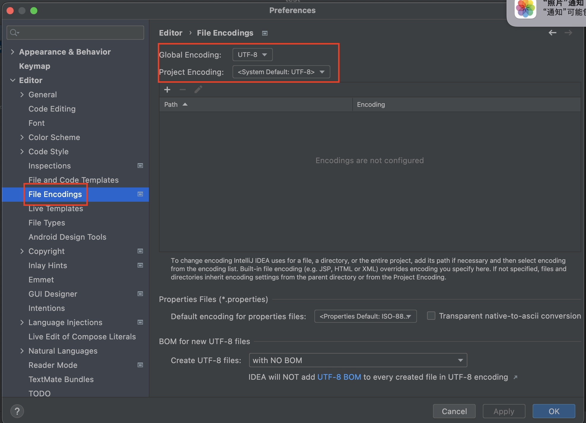Select Live Templates in the sidebar
This screenshot has width=586, height=423.
point(56,209)
